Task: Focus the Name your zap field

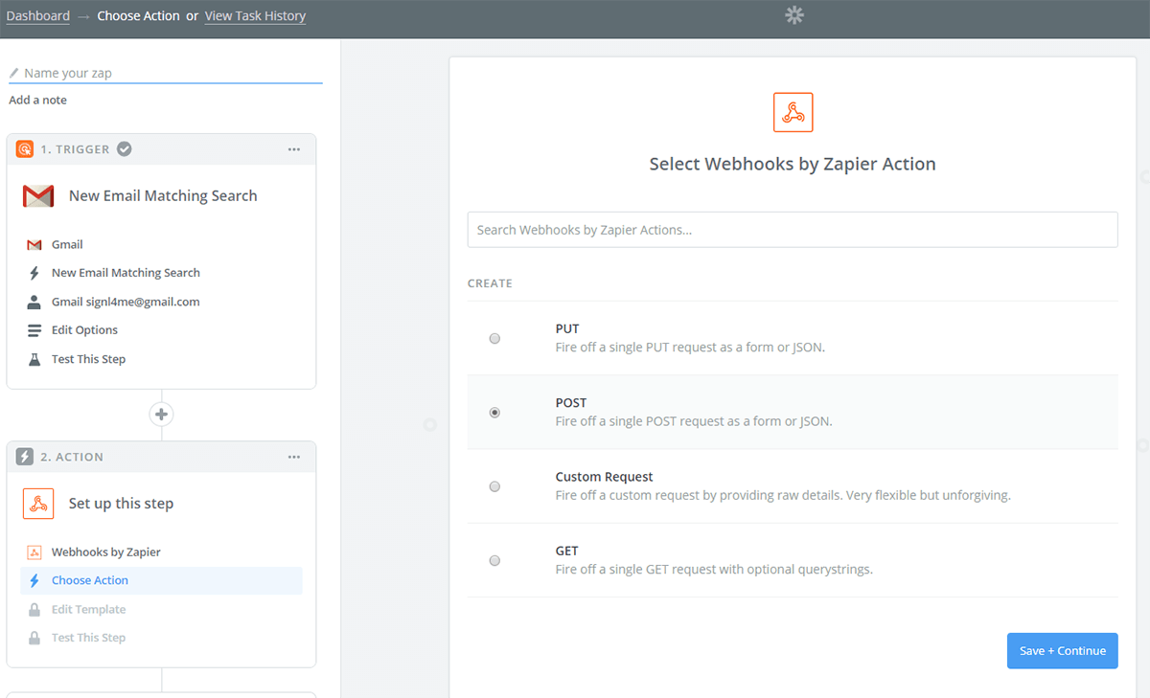Action: [166, 73]
